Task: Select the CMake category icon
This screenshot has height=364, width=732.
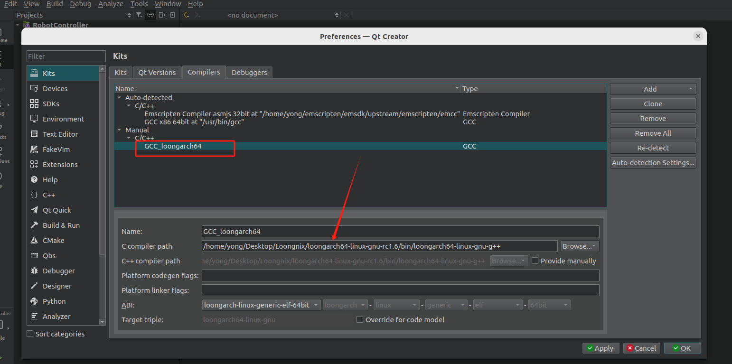Action: coord(34,241)
